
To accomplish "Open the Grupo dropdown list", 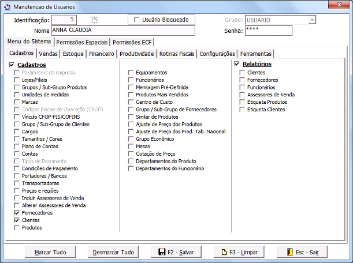I will 311,20.
